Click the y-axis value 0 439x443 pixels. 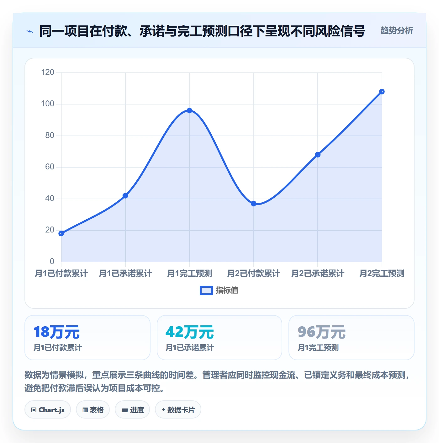tap(52, 262)
